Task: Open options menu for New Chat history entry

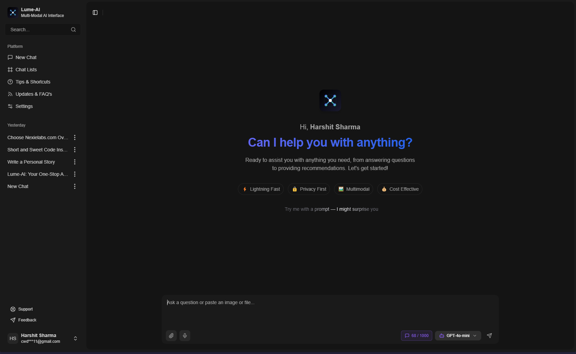Action: click(x=75, y=186)
